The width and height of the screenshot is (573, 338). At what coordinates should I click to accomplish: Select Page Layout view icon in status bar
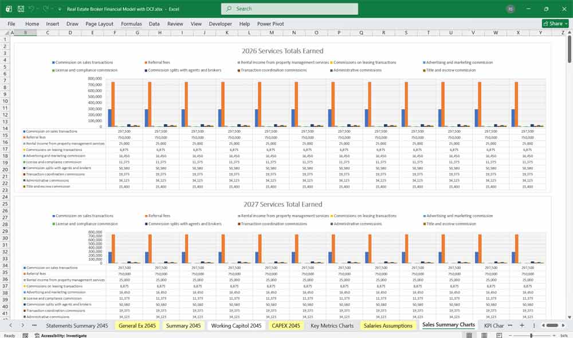485,334
